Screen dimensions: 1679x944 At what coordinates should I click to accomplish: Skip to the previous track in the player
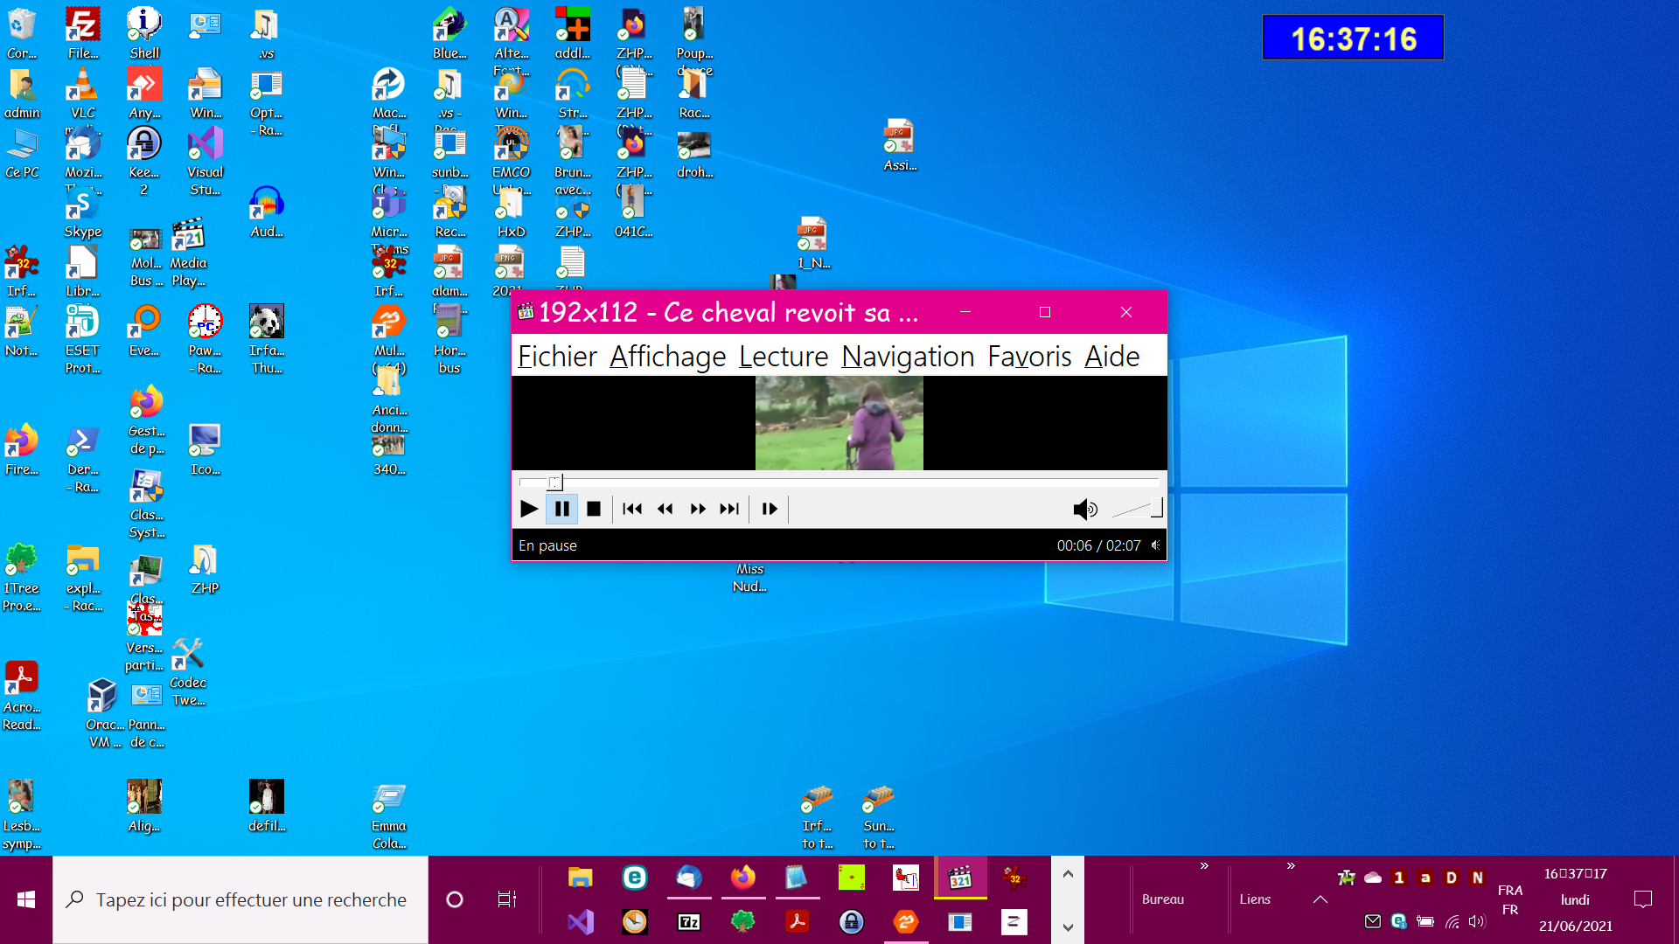[x=632, y=509]
